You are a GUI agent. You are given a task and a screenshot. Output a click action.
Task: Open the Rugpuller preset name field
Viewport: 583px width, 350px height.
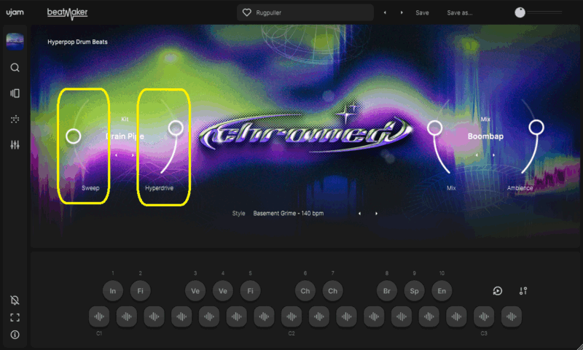(305, 12)
